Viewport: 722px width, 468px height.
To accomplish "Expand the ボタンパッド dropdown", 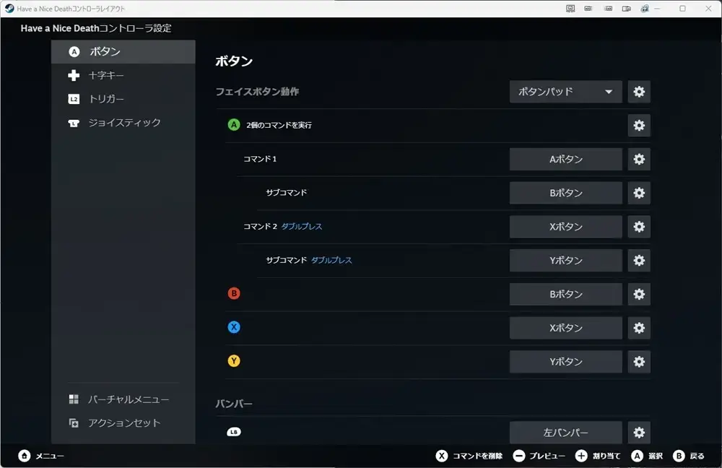I will [x=565, y=92].
